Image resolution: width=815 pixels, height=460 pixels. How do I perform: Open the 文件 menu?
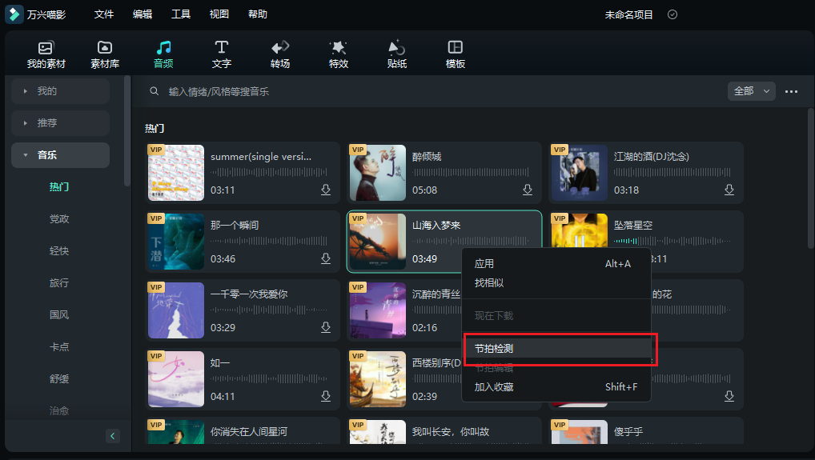pos(104,14)
